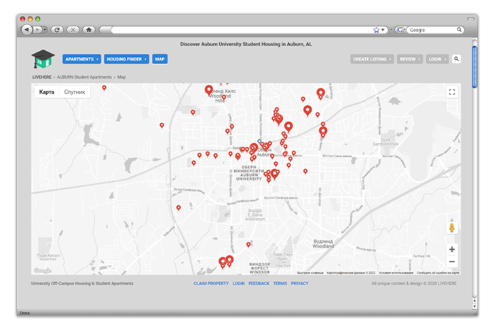Viewport: 488px width, 332px height.
Task: Zoom in the map with plus button
Action: coord(452,249)
